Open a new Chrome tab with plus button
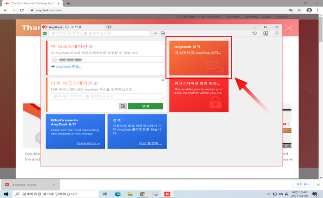Screen dimensions: 323x198 click(68, 3)
